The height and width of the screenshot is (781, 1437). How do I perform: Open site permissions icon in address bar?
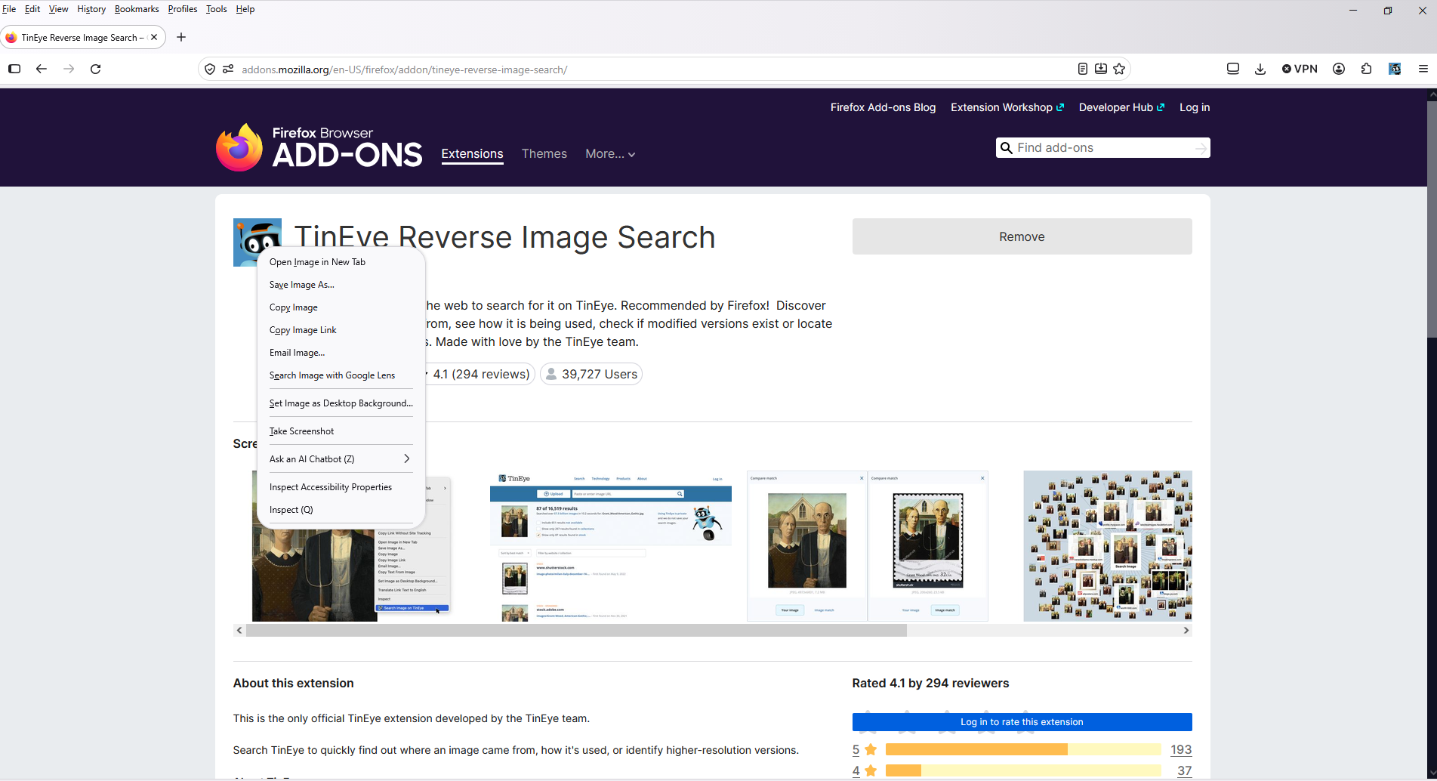tap(228, 69)
